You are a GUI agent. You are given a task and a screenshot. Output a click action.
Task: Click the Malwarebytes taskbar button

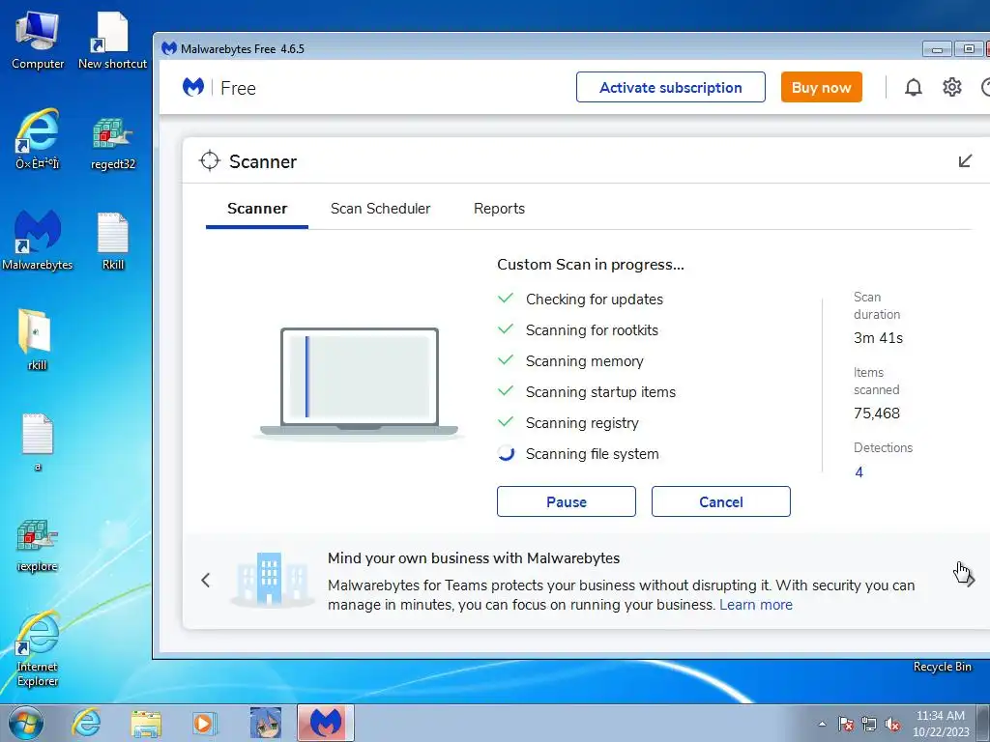326,723
